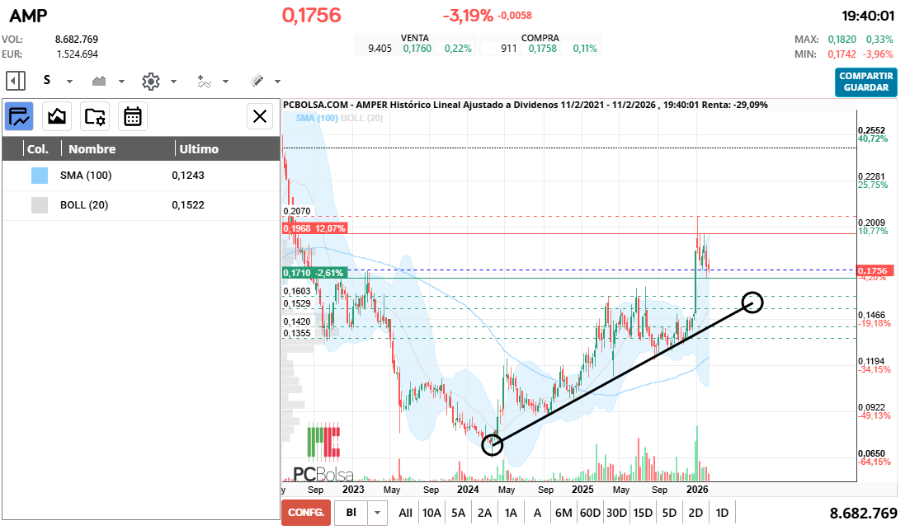Switch to the 1D timeframe
Image resolution: width=910 pixels, height=530 pixels.
721,512
